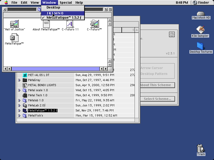Viewport: 214px width, 160px height.
Task: Click the vertical scrollbar down arrow at bottom
Action: (x=110, y=65)
